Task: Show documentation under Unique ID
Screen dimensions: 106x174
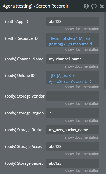Action: (82, 87)
